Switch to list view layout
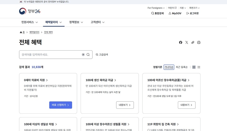This screenshot has height=131, width=227. click(199, 67)
